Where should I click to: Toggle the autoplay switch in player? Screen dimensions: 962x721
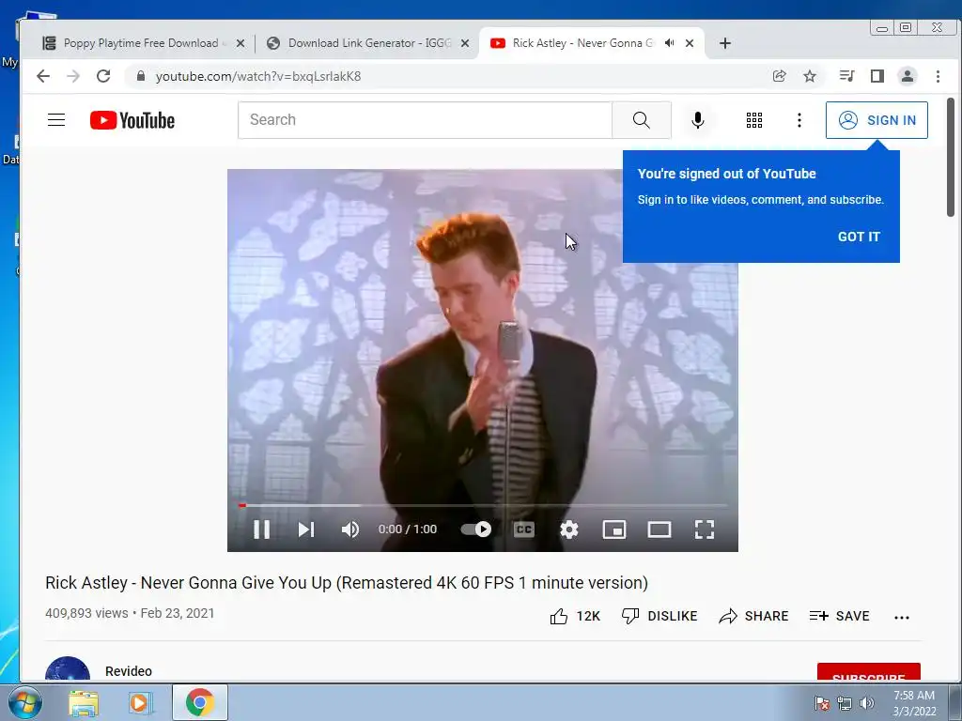click(x=476, y=529)
